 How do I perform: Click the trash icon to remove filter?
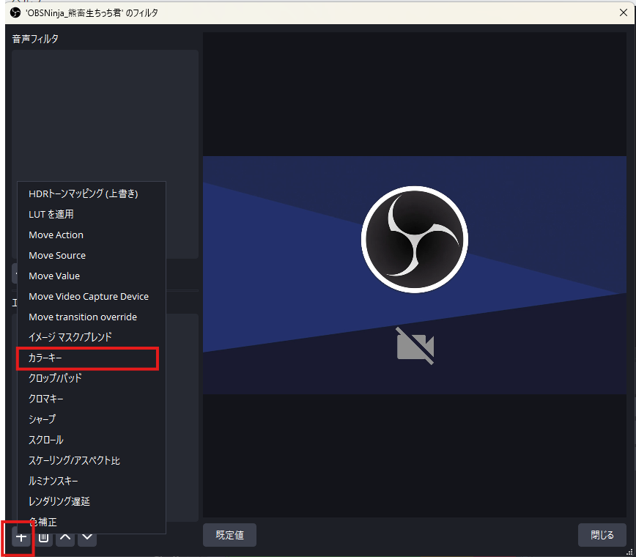point(44,537)
